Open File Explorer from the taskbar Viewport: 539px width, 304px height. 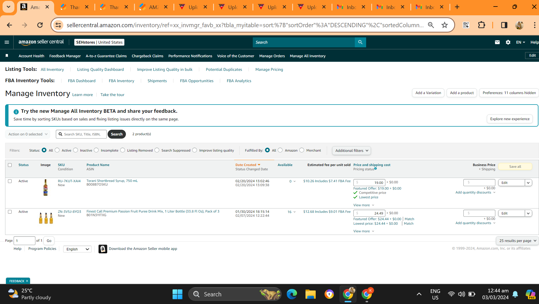tap(310, 294)
